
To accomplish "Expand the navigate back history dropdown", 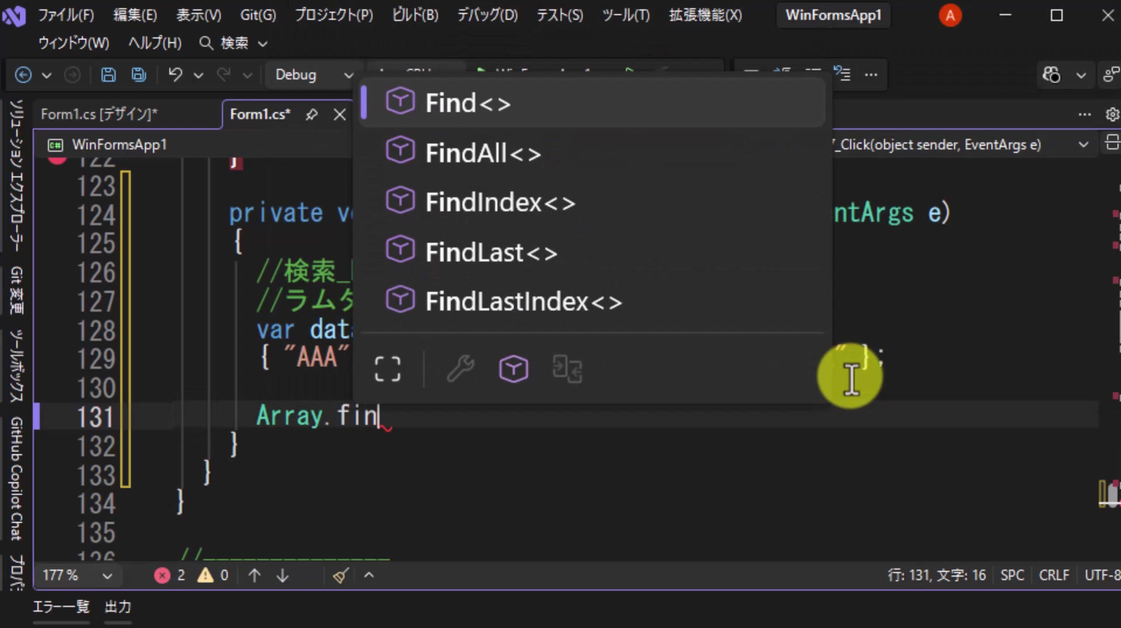I will point(47,75).
